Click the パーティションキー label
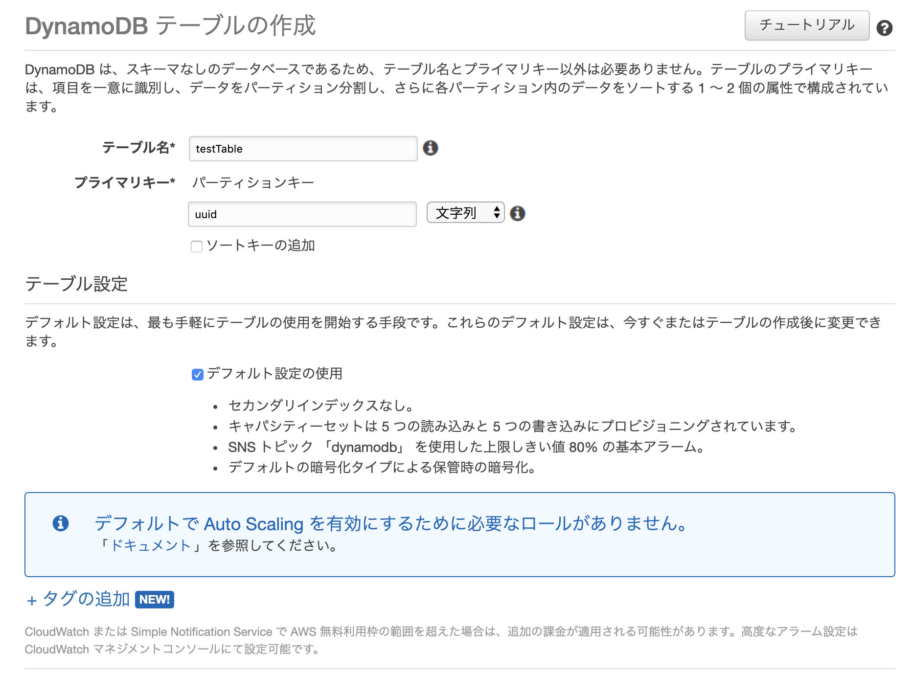The image size is (912, 673). (x=253, y=182)
